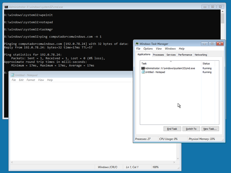Click the cmd.exe window title bar icon
231x173 pixels.
point(6,7)
